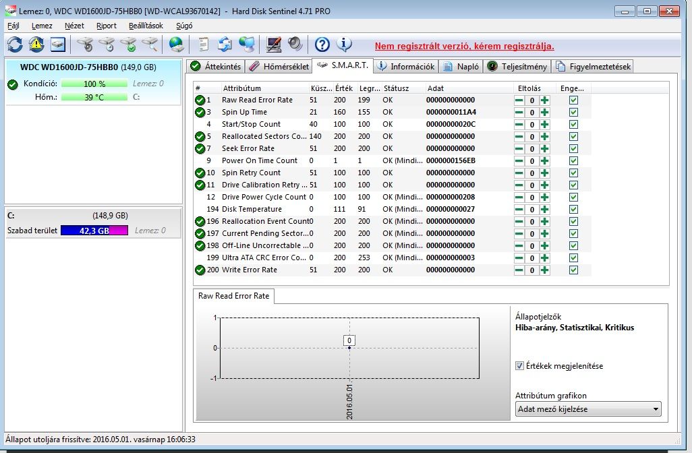This screenshot has height=453, width=692.
Task: Click the plus icon for Disk Temperature
Action: click(545, 210)
